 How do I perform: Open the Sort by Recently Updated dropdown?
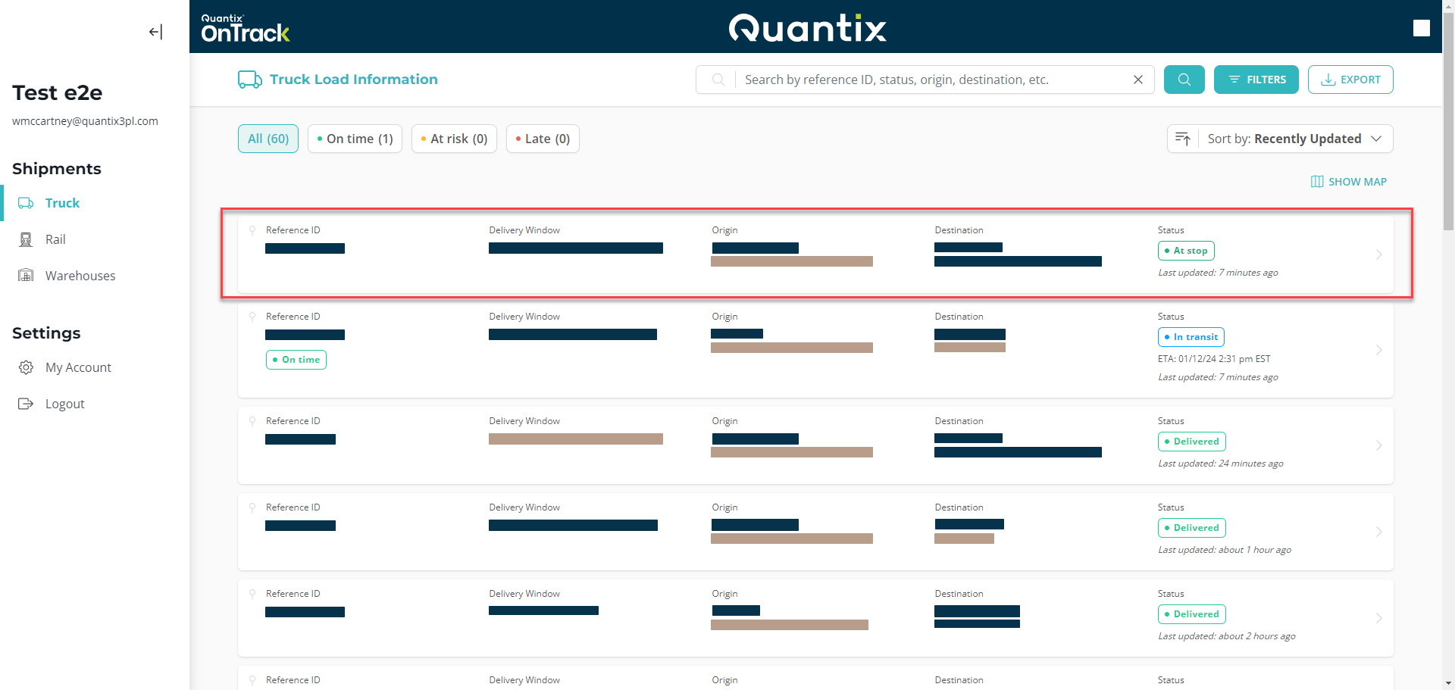point(1294,139)
